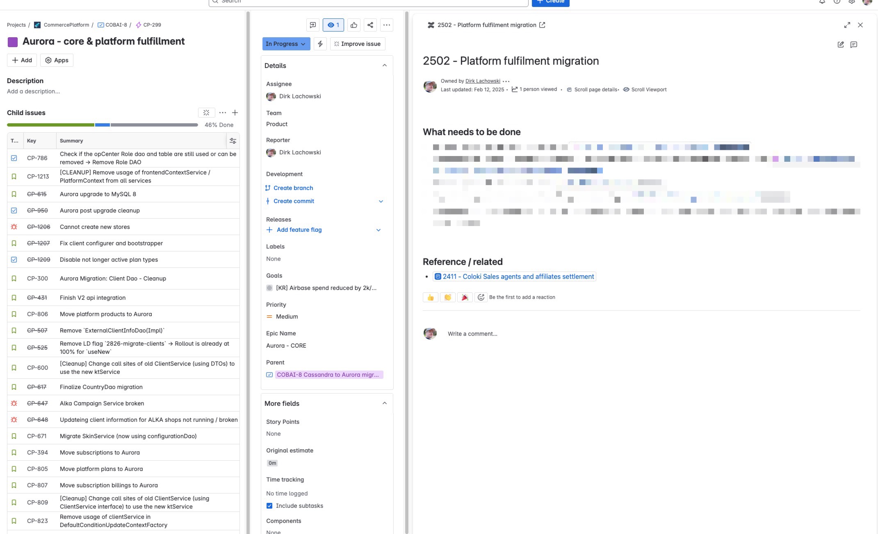Open the In Progress status dropdown

286,44
